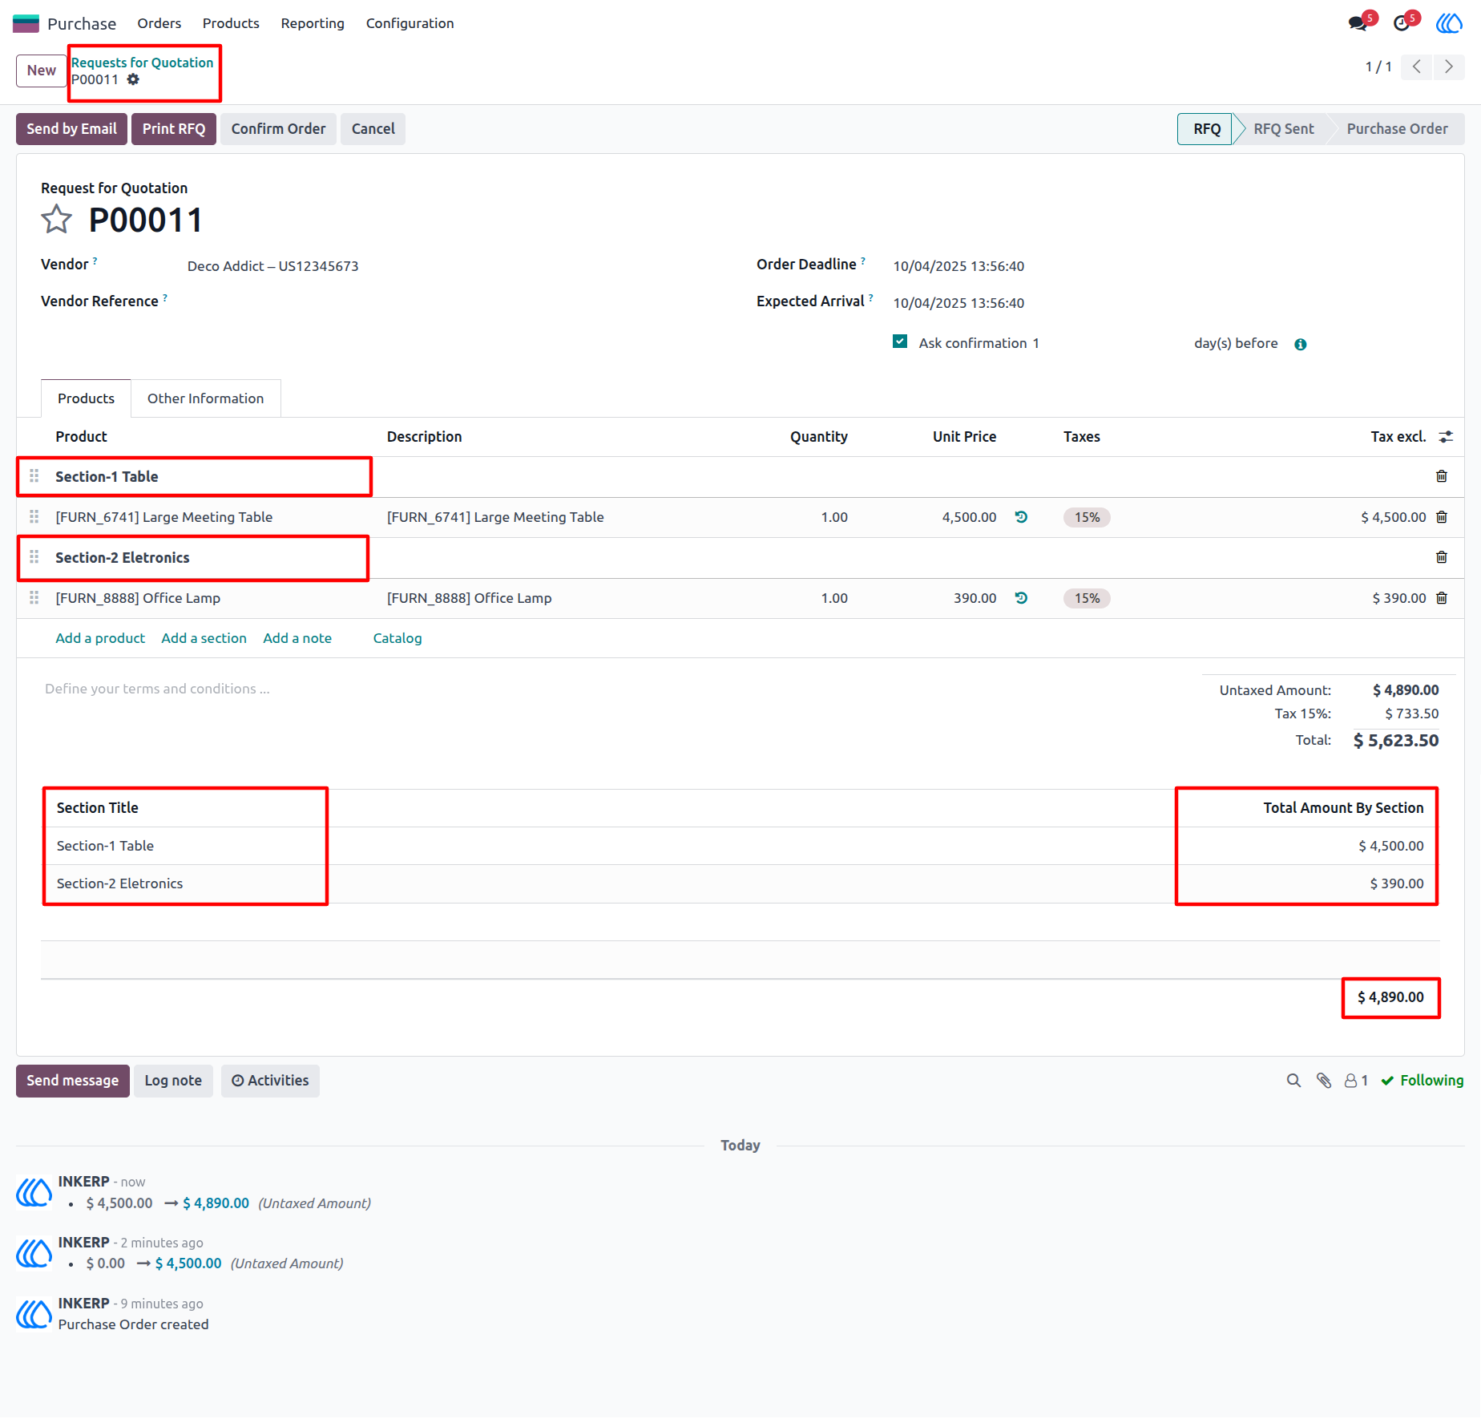This screenshot has height=1419, width=1481.
Task: Switch to the Other Information tab
Action: pos(205,398)
